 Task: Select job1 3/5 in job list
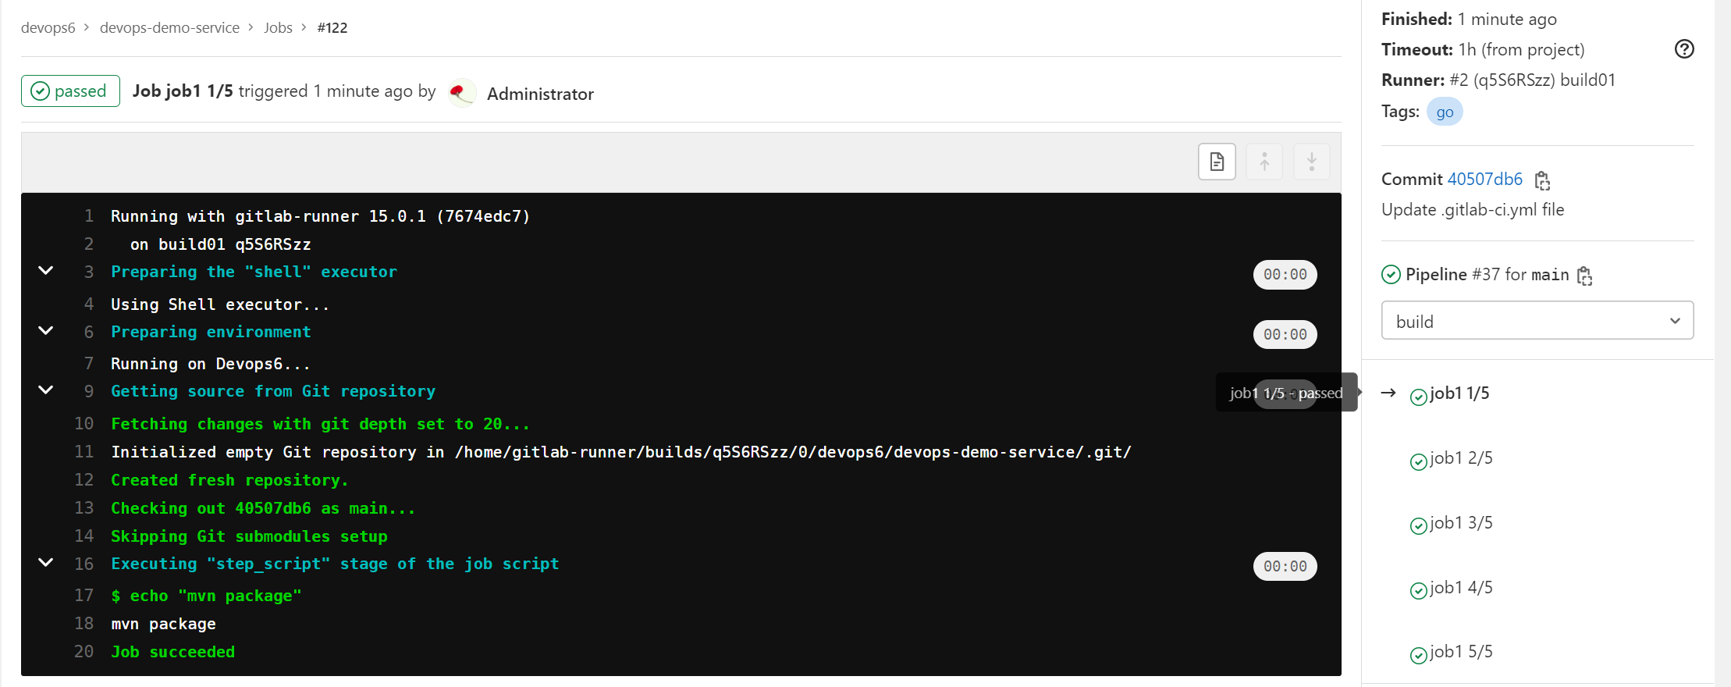1461,523
